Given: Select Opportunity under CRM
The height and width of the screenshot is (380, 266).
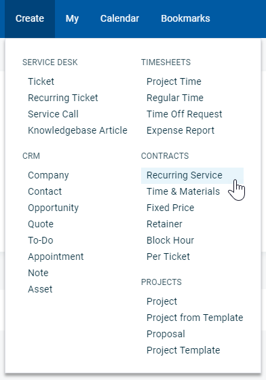Looking at the screenshot, I should [x=53, y=208].
